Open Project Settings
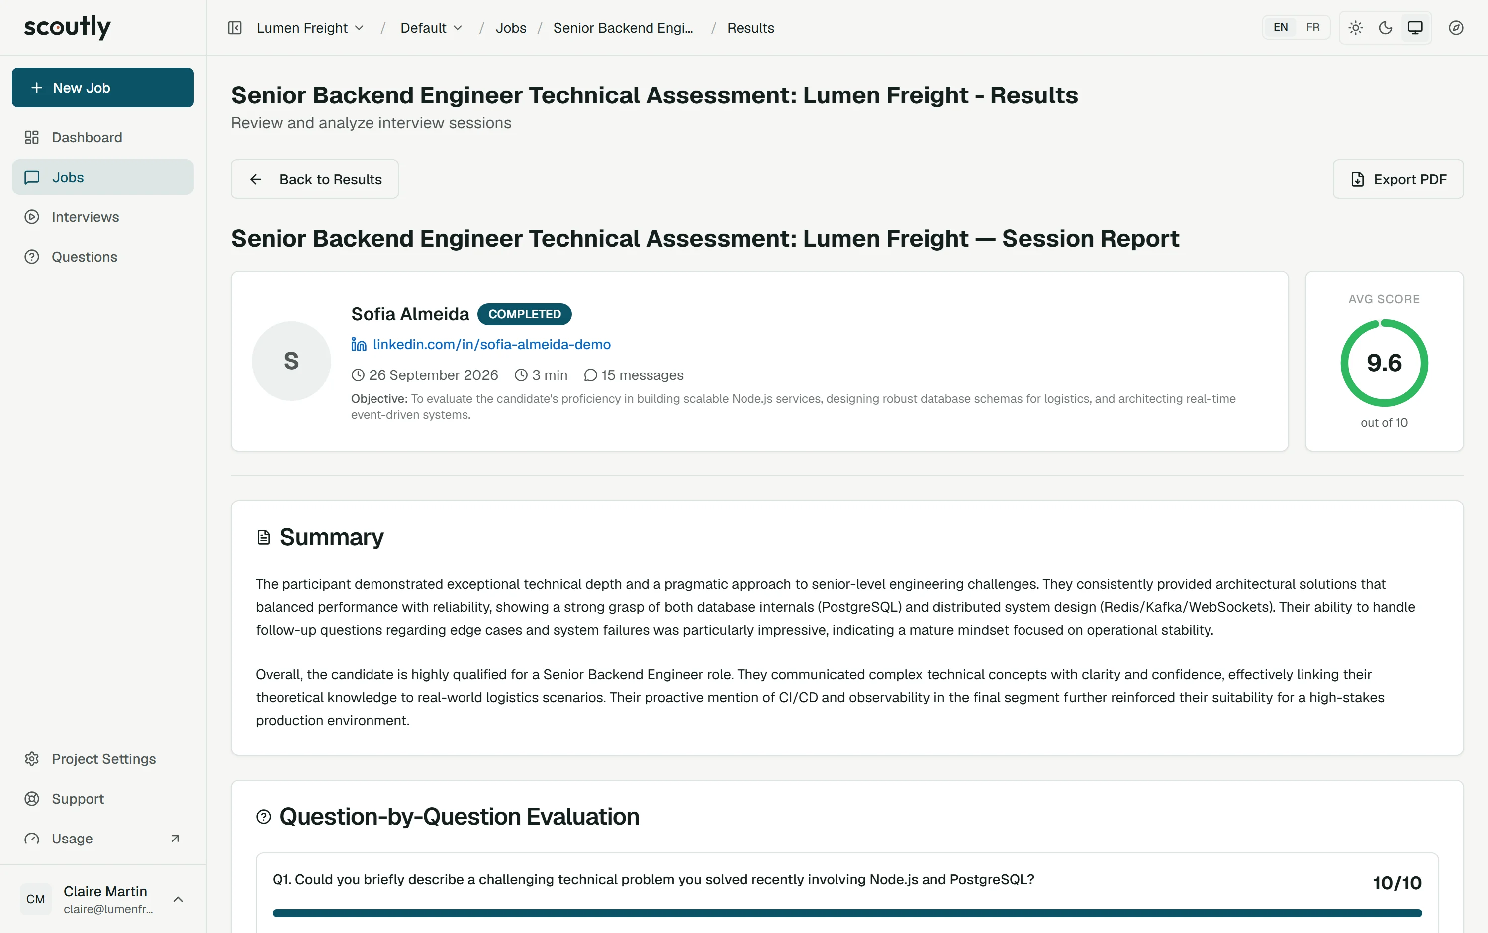 pyautogui.click(x=103, y=759)
